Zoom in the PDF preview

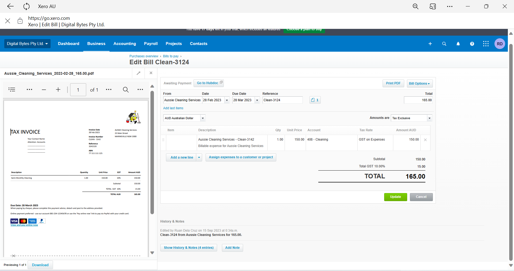pyautogui.click(x=58, y=90)
